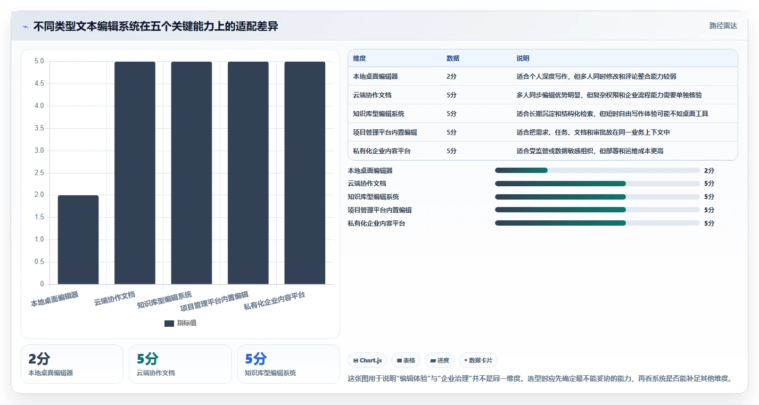Click the 私有化企业内容平台 x-axis label
The width and height of the screenshot is (759, 405).
point(274,301)
